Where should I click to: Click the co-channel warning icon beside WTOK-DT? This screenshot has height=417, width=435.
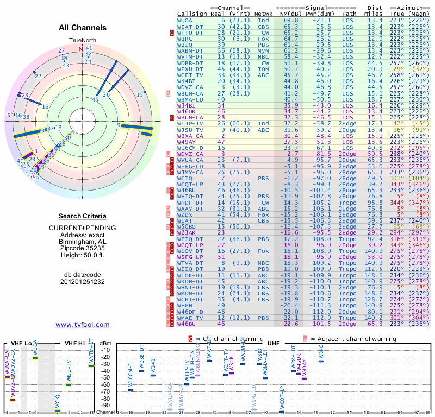coord(172,275)
